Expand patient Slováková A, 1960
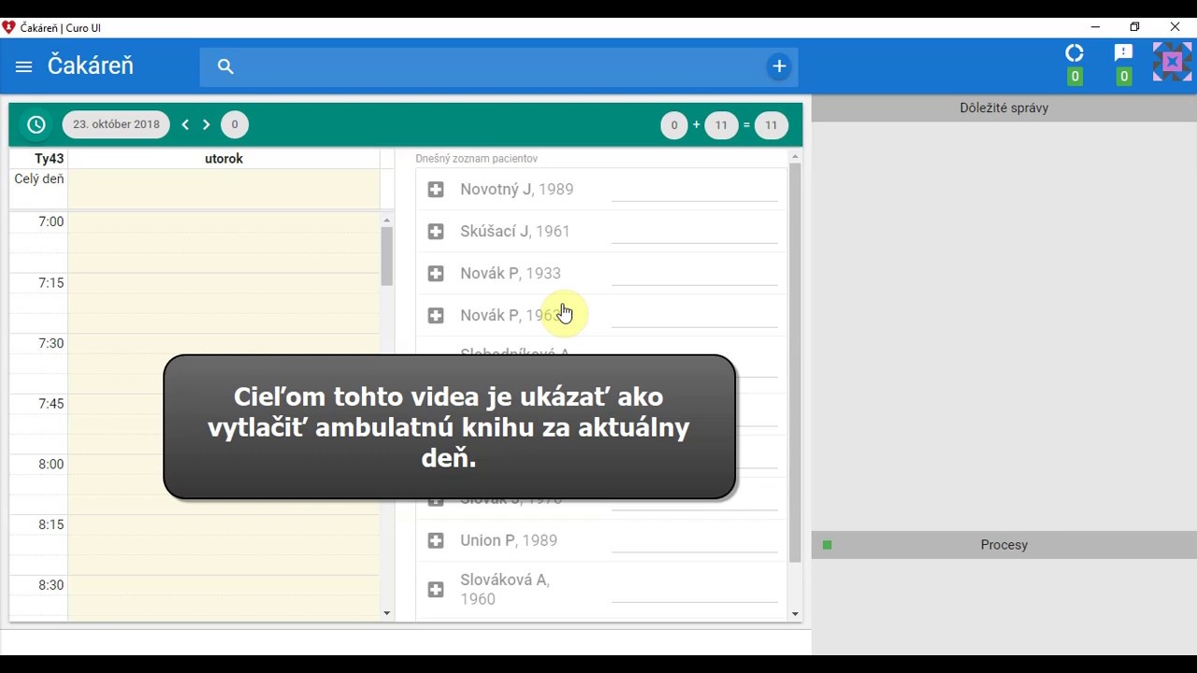1197x673 pixels. click(436, 590)
